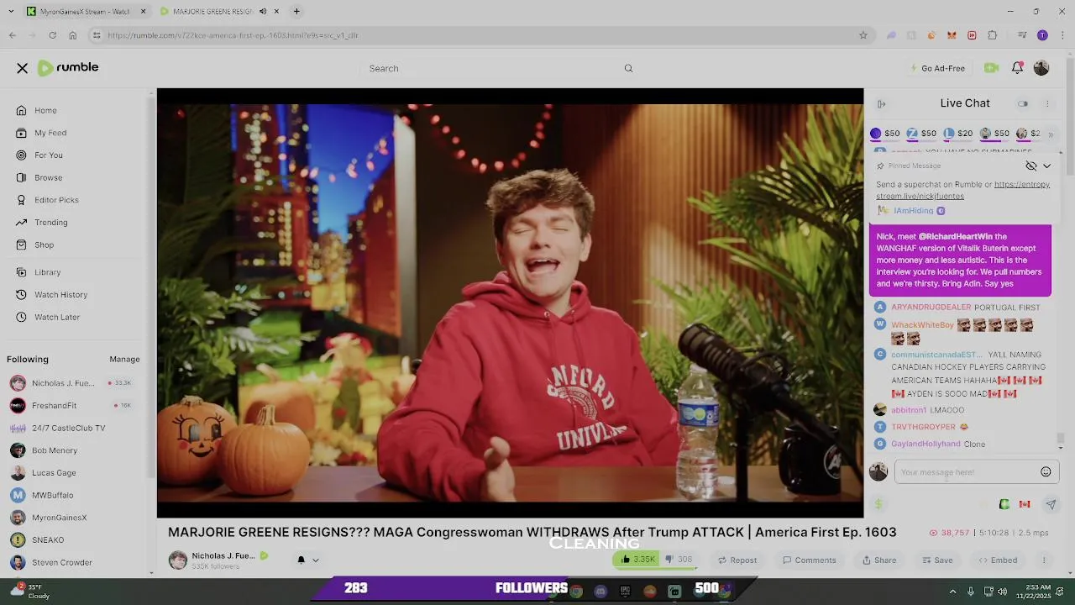The height and width of the screenshot is (605, 1075).
Task: Open MetaMask fox extension icon
Action: [x=952, y=35]
